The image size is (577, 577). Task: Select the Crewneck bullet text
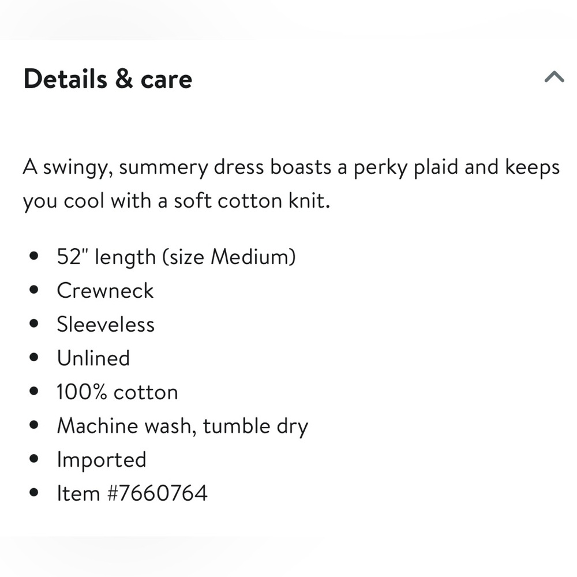[105, 291]
